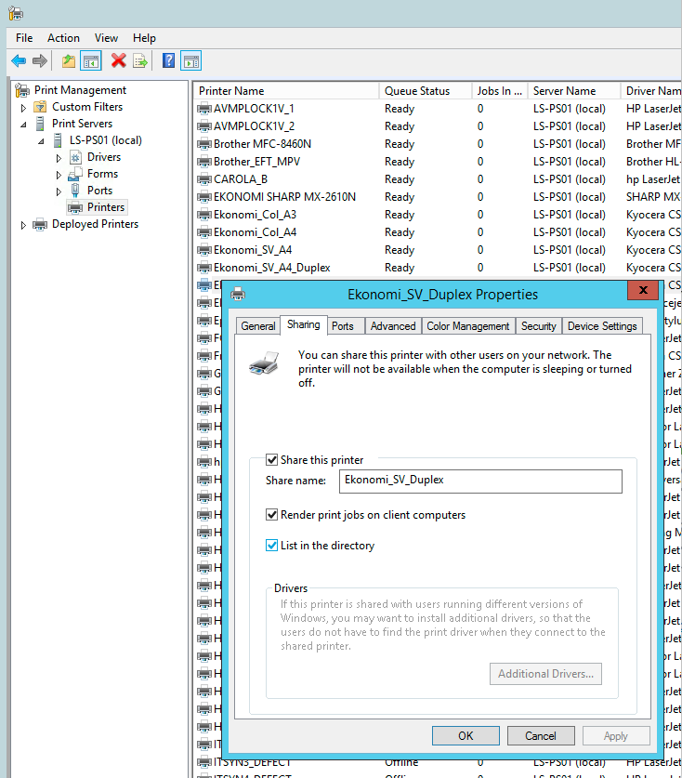Click the Forms node icon
The image size is (682, 778).
75,174
